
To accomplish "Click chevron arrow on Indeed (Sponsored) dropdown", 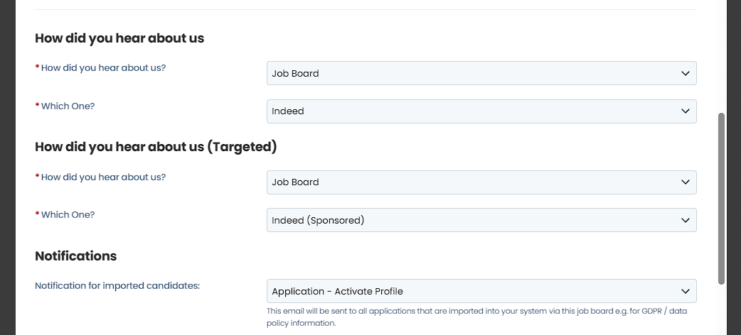I will point(686,220).
